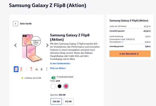Select 256 GB storage option

[56, 101]
